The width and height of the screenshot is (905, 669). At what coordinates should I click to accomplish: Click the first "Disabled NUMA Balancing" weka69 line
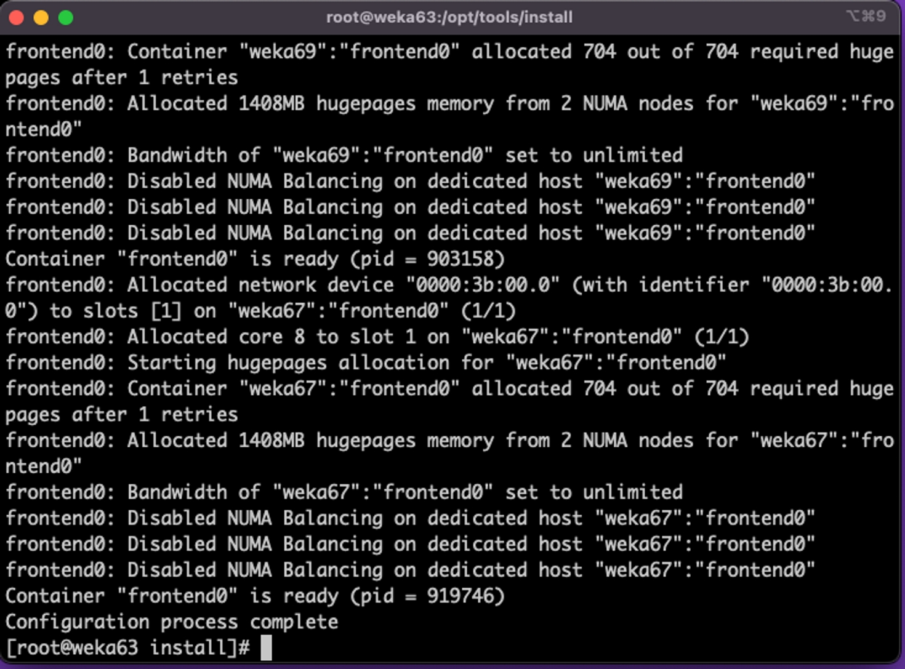pos(410,181)
